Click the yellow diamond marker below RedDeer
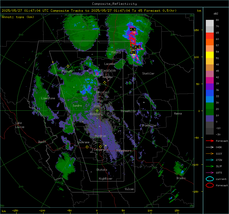 [105, 83]
